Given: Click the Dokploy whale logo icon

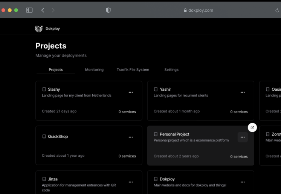Looking at the screenshot, I should coord(39,29).
